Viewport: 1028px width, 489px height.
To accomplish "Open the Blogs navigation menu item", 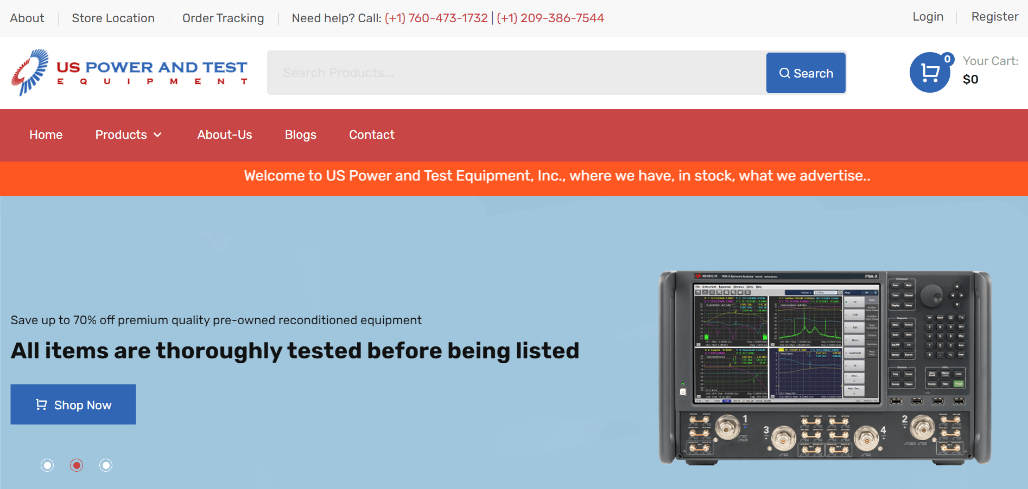I will tap(301, 135).
